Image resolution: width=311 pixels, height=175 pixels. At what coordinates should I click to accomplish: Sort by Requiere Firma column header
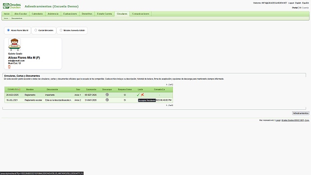point(125,89)
